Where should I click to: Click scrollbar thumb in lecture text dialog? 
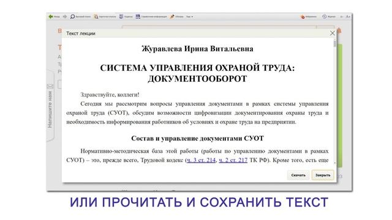point(335,44)
